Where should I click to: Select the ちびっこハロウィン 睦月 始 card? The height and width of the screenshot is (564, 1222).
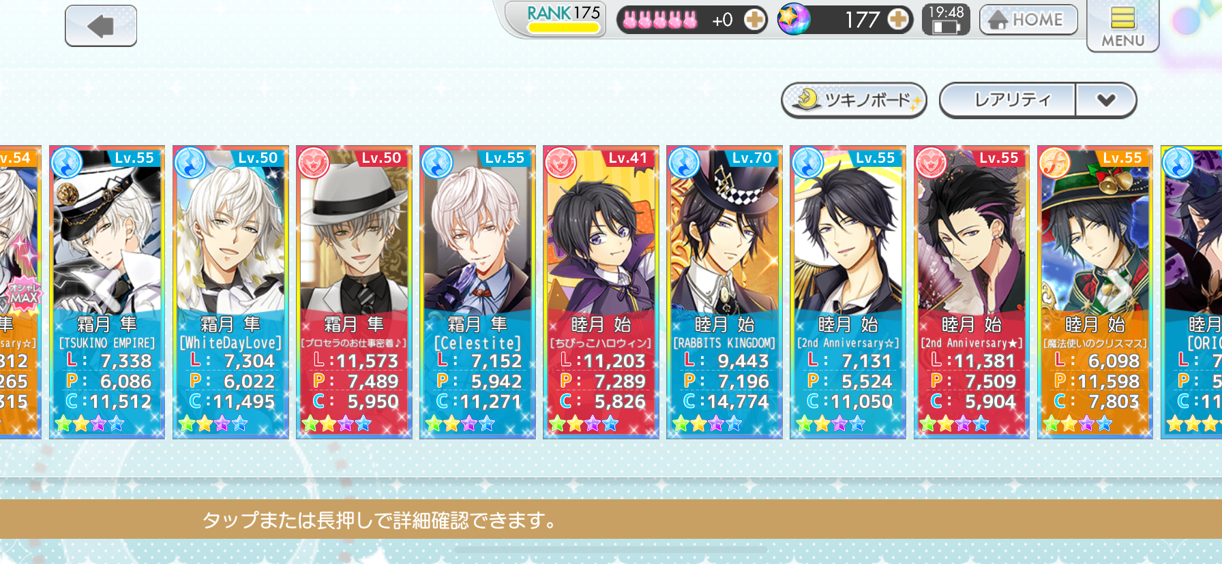(x=601, y=292)
